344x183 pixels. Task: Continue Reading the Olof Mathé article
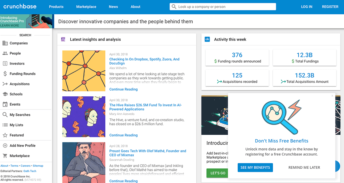[124, 181]
